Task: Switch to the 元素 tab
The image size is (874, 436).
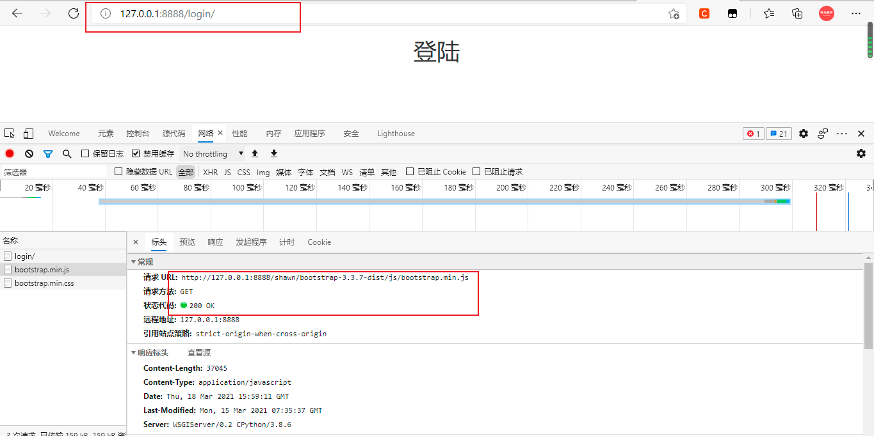Action: click(106, 134)
